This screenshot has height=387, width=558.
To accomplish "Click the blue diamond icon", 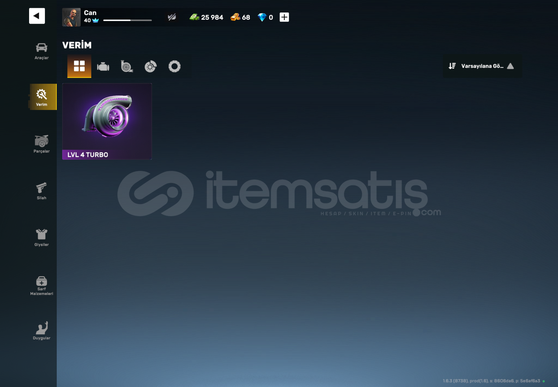I will click(x=262, y=17).
